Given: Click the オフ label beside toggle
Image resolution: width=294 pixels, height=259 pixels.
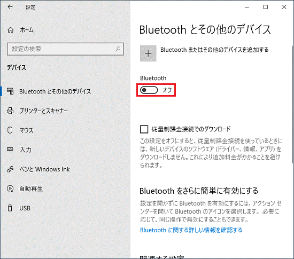Looking at the screenshot, I should tap(167, 90).
